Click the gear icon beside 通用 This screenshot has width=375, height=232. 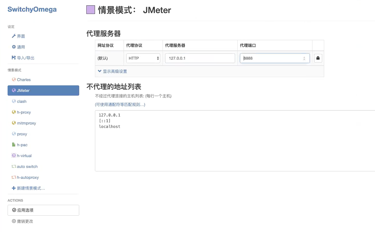[x=14, y=47]
